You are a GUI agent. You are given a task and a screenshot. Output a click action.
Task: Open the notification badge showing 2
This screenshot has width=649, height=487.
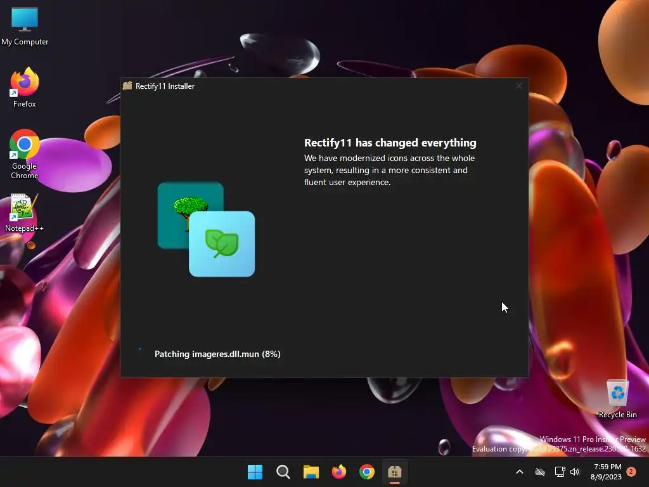(x=631, y=471)
